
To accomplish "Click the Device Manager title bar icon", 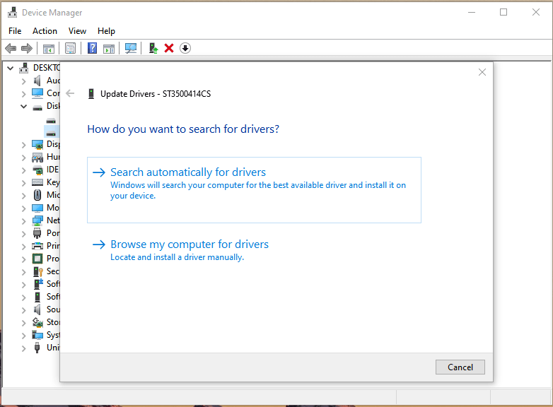I will coord(12,12).
